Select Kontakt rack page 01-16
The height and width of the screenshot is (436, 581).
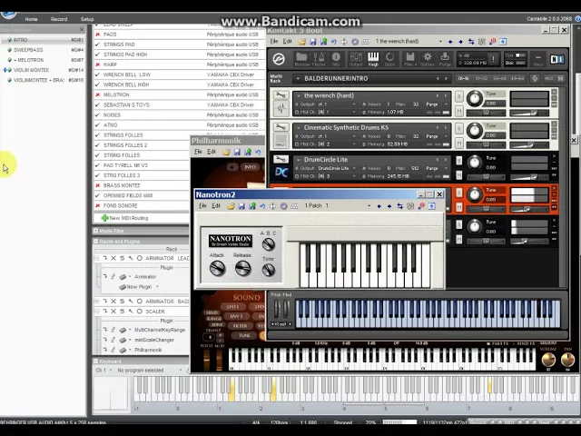click(x=464, y=79)
